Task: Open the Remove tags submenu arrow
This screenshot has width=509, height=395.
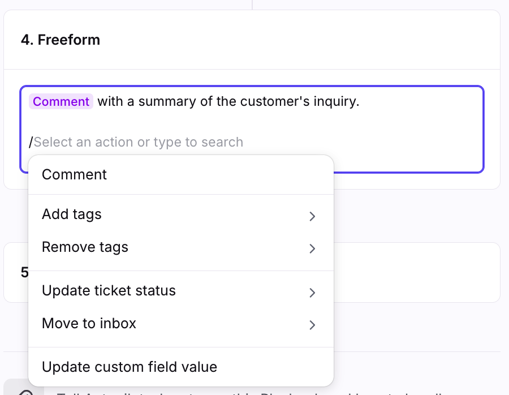Action: click(312, 249)
